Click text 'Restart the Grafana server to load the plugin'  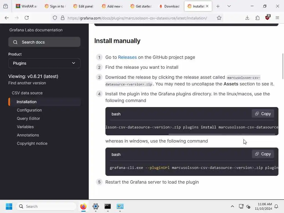152,182
